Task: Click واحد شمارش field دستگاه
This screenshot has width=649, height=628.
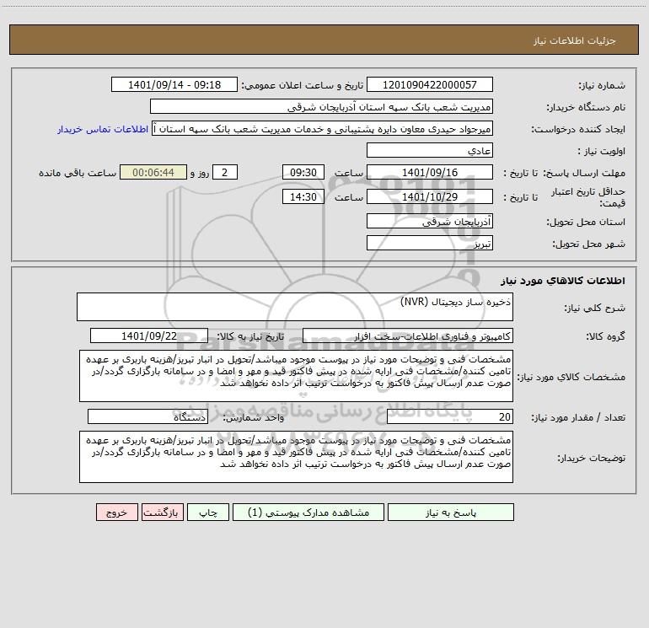Action: [147, 416]
